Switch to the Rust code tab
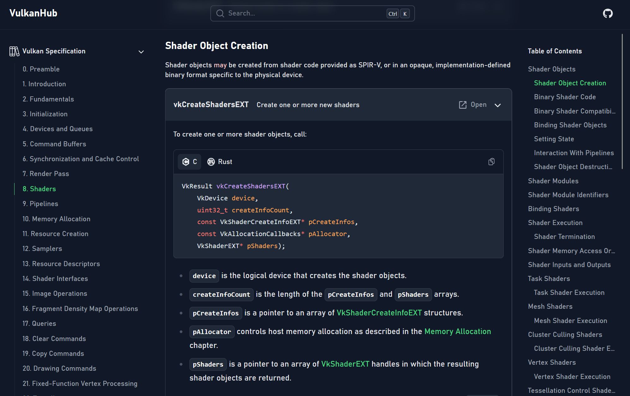Viewport: 630px width, 396px height. point(220,162)
